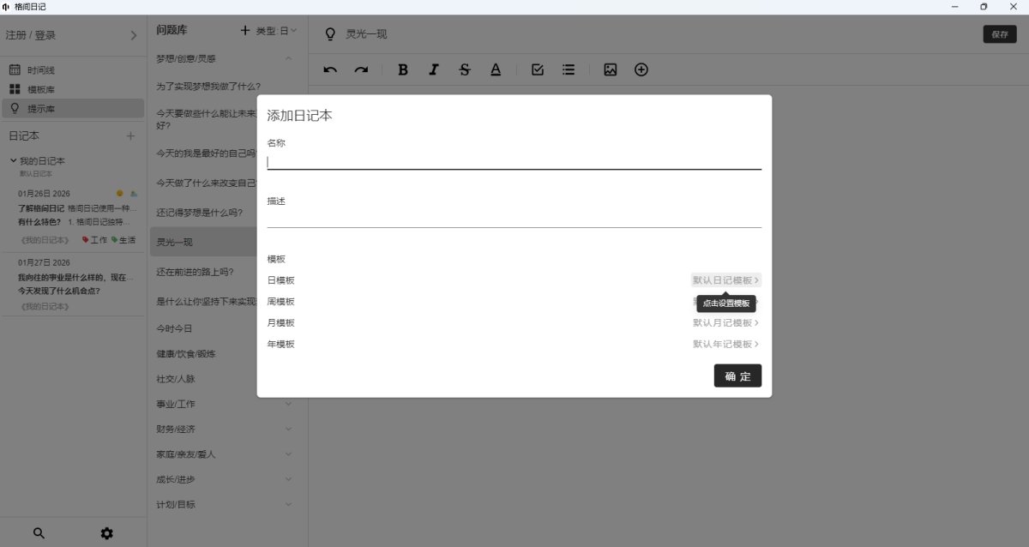This screenshot has width=1029, height=547.
Task: Expand the 事业/工作 category
Action: (x=288, y=404)
